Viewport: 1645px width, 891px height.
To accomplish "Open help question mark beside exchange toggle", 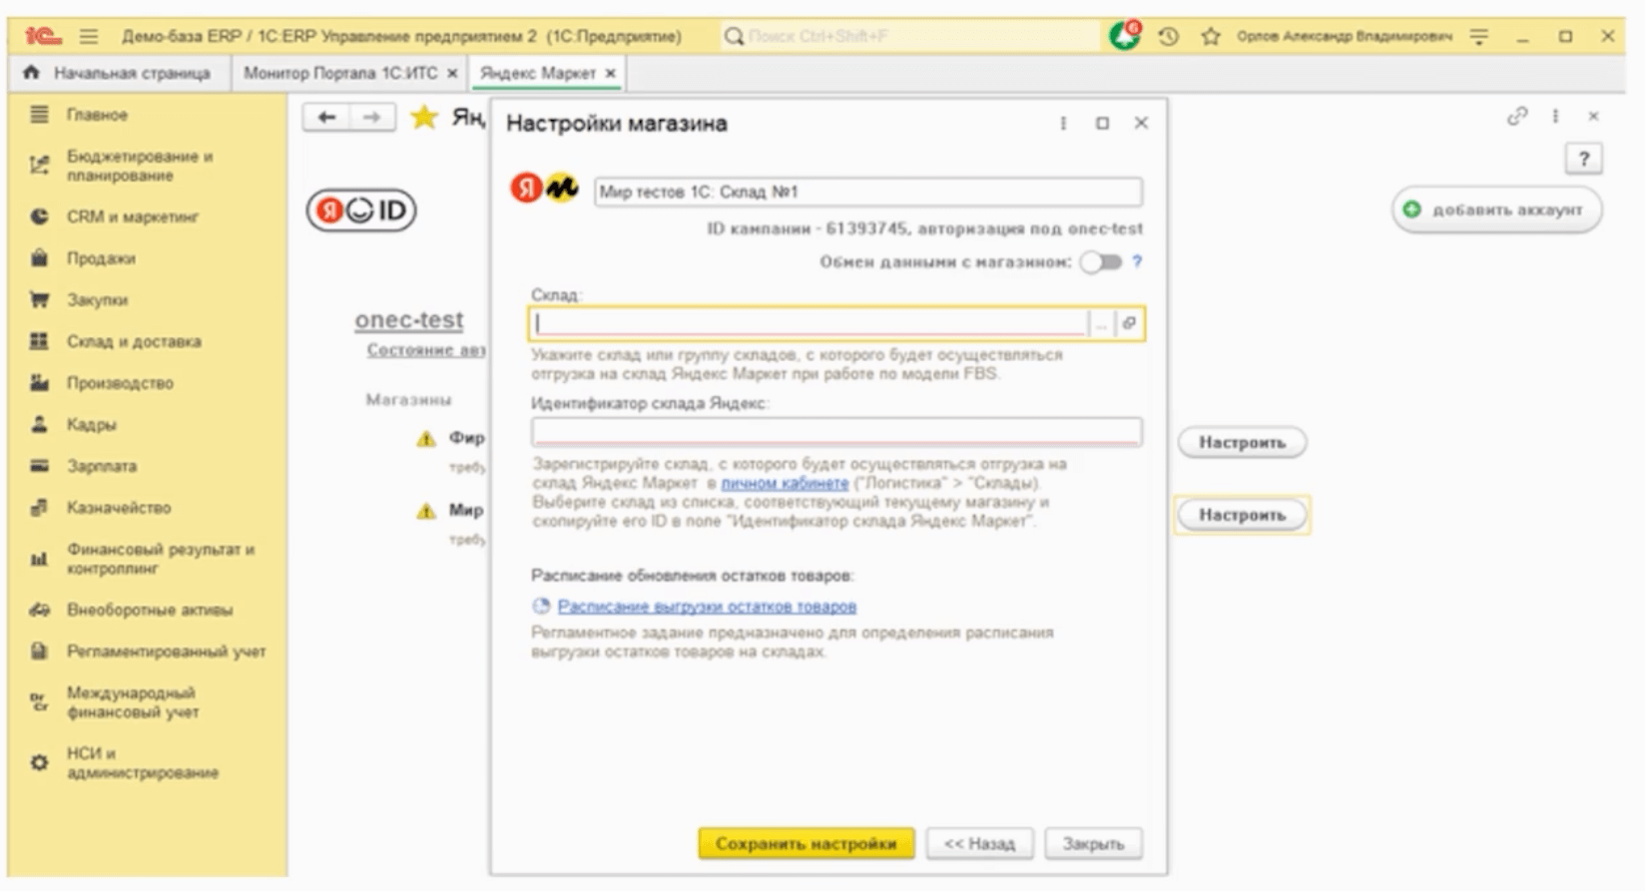I will pyautogui.click(x=1137, y=261).
